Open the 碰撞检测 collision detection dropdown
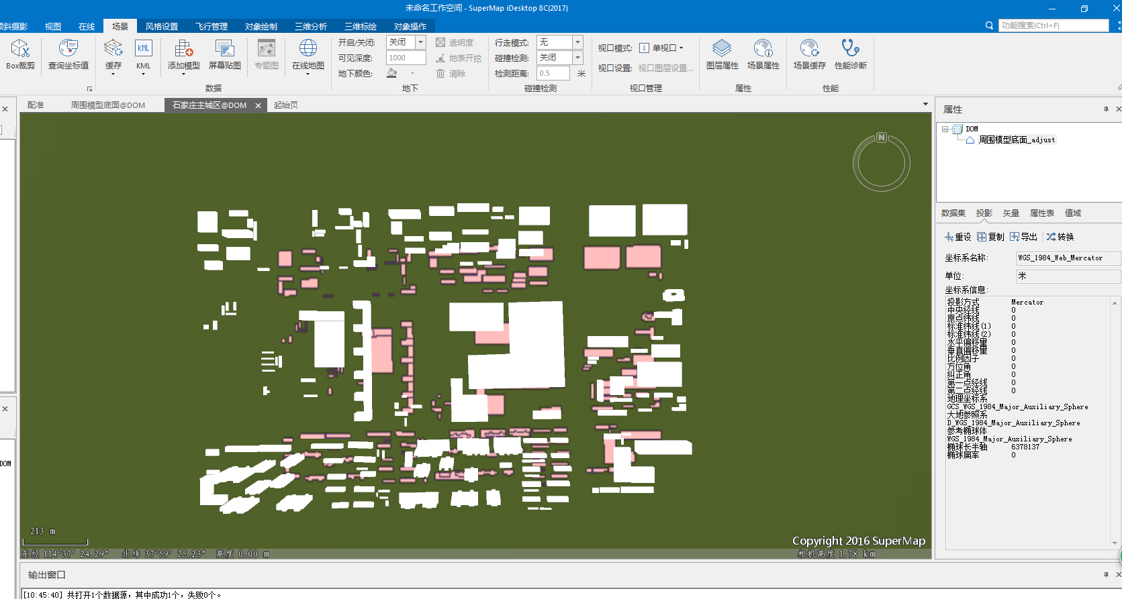Screen dimensions: 1122x599 pos(577,58)
